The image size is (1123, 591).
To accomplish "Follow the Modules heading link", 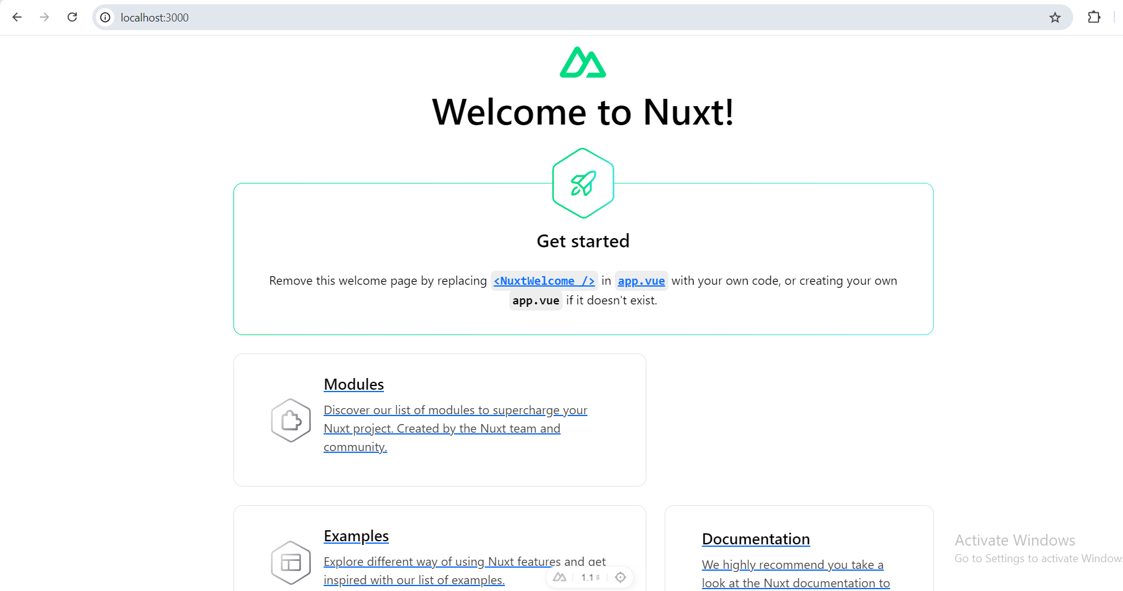I will [353, 384].
